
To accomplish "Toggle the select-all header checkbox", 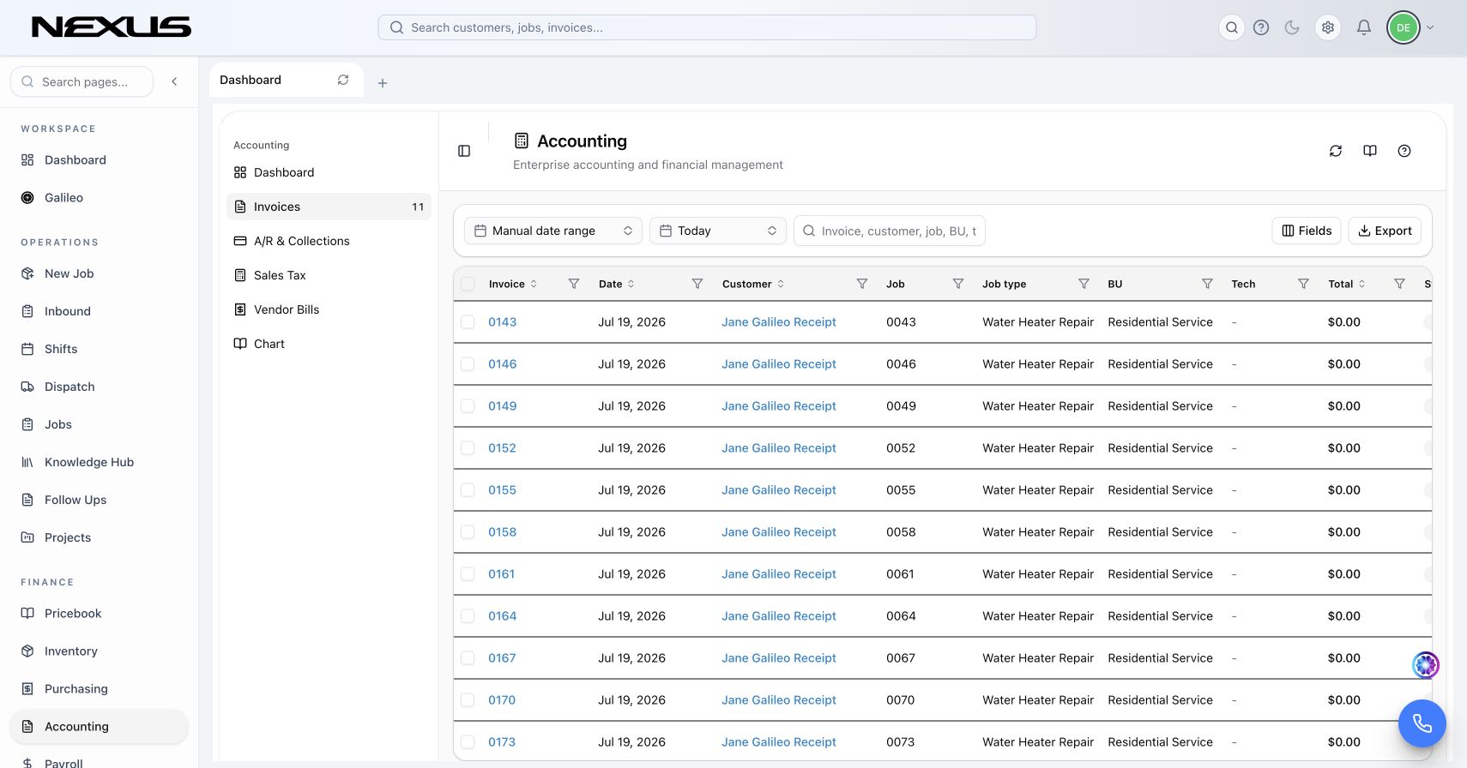I will pyautogui.click(x=468, y=284).
